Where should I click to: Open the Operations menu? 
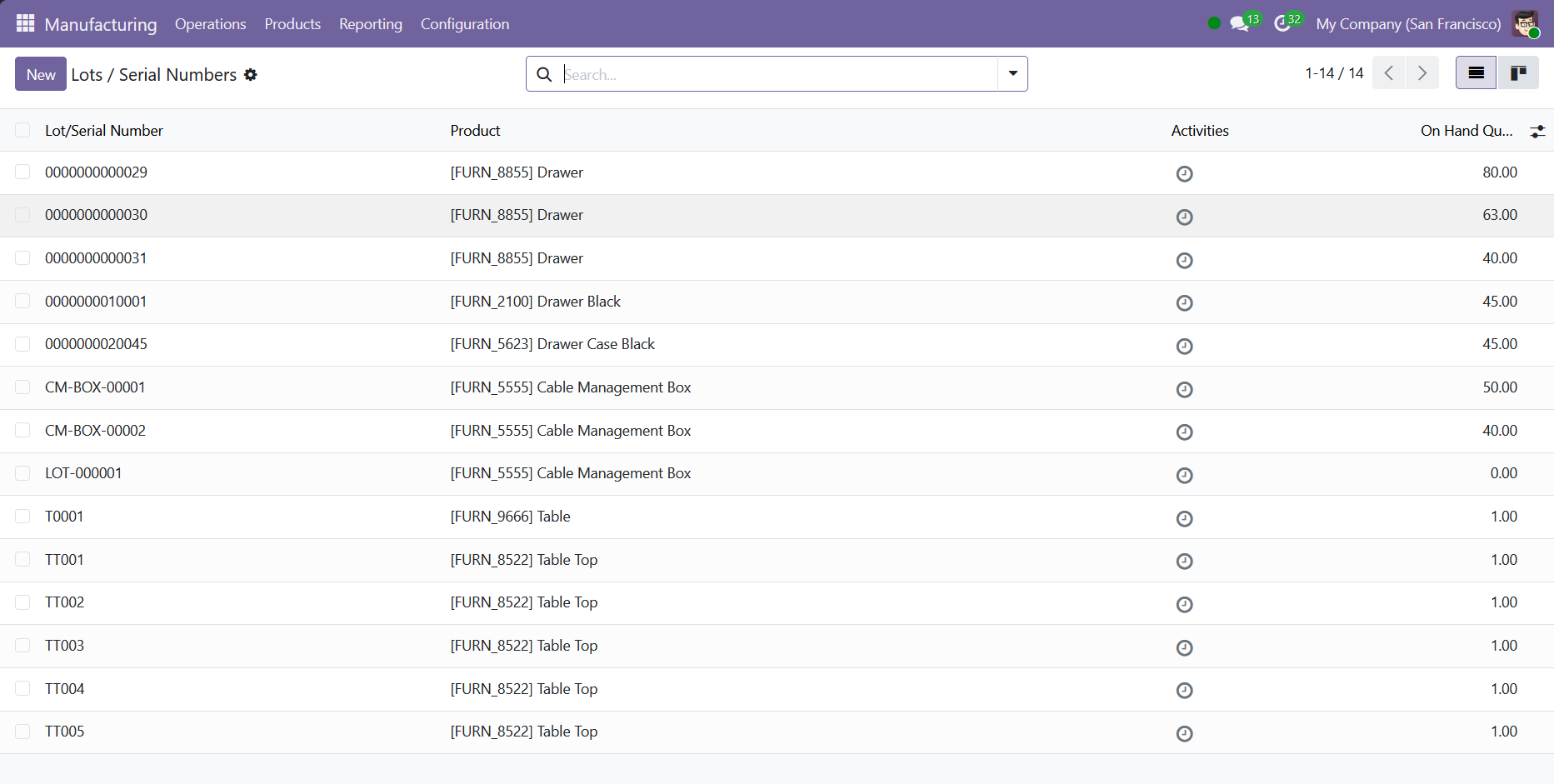pos(210,24)
